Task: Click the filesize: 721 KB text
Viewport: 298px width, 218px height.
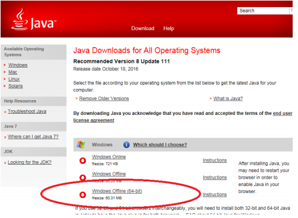Action: tap(105, 163)
